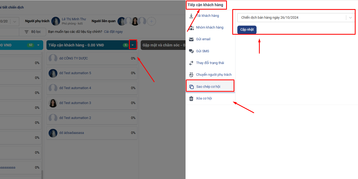
Task: Click the Chuyển người phụ trách icon
Action: 191,75
